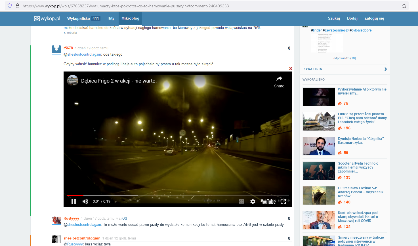The image size is (418, 246).
Task: Mute the video's audio
Action: (85, 201)
